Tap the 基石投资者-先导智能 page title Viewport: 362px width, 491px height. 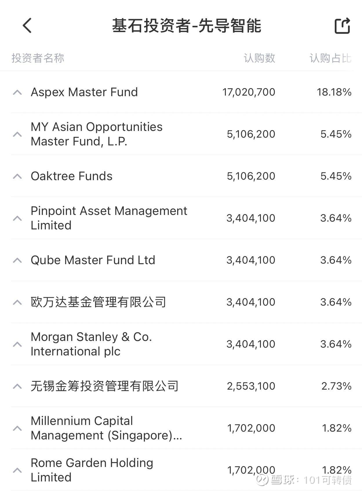point(186,26)
